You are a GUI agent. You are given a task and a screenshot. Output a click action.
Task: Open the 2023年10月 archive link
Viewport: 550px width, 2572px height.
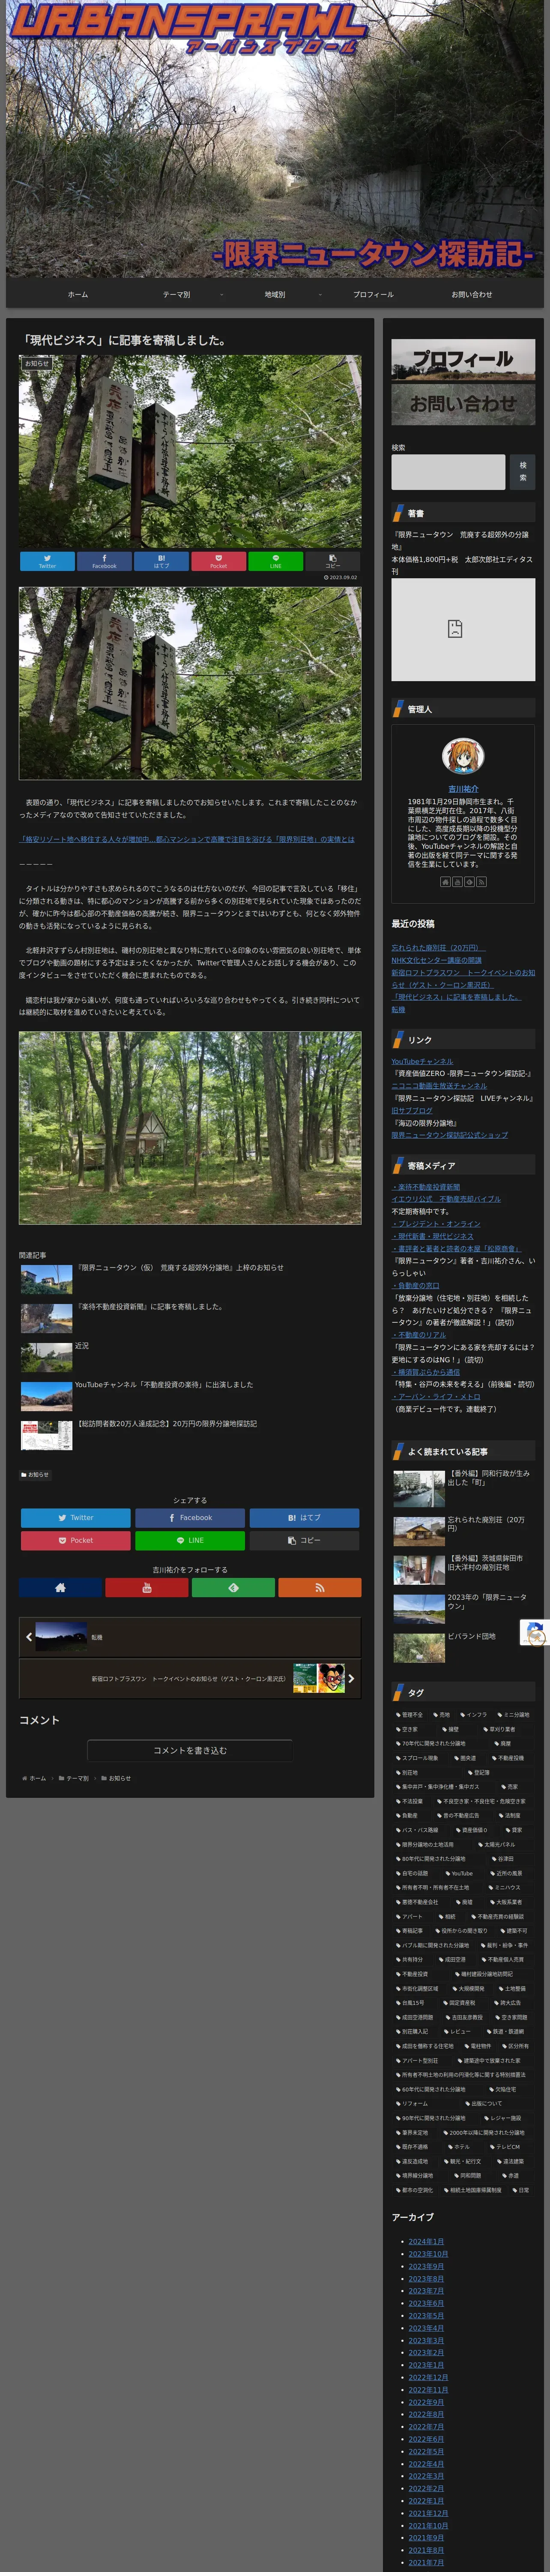[428, 2254]
